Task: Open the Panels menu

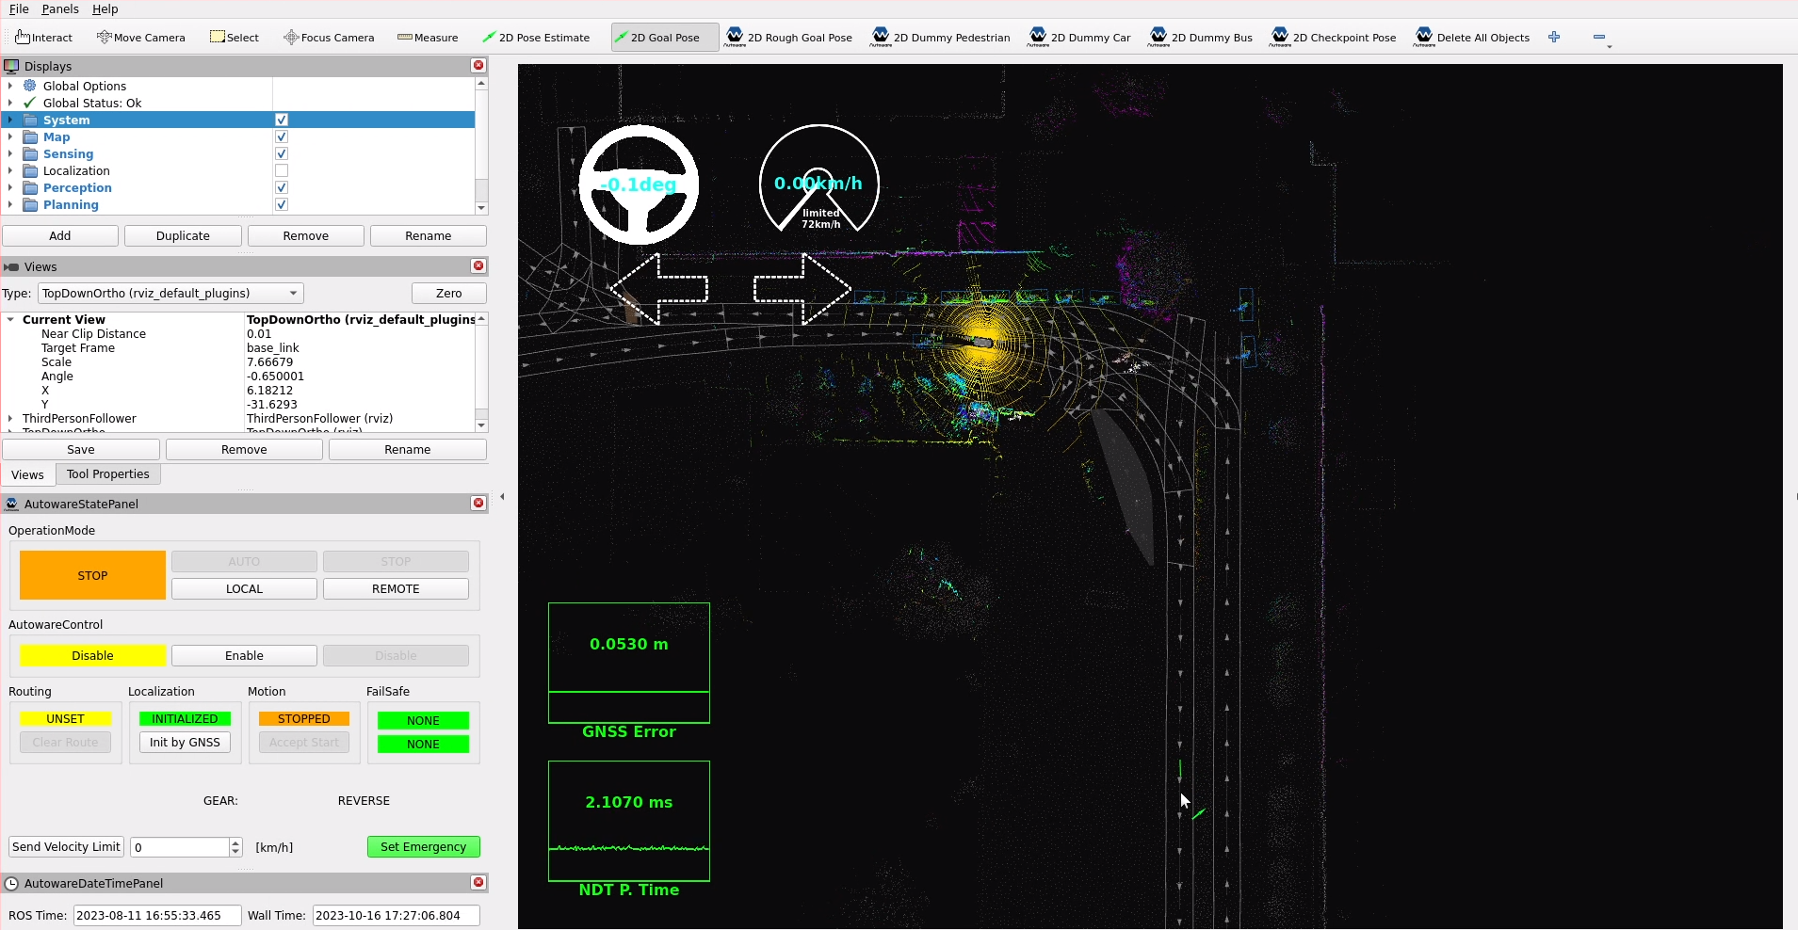Action: (x=60, y=9)
